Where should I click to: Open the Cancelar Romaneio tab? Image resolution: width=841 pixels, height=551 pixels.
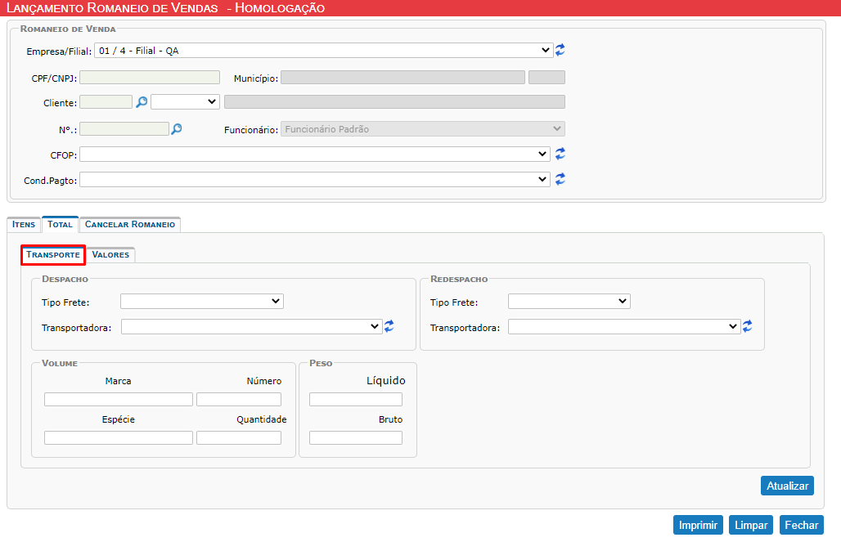pyautogui.click(x=130, y=225)
